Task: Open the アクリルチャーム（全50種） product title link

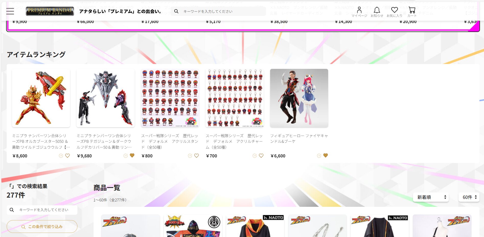Action: click(234, 141)
